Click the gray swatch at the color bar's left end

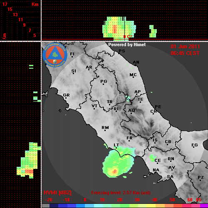[x=46, y=206]
